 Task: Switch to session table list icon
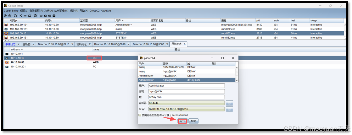tap(25, 16)
